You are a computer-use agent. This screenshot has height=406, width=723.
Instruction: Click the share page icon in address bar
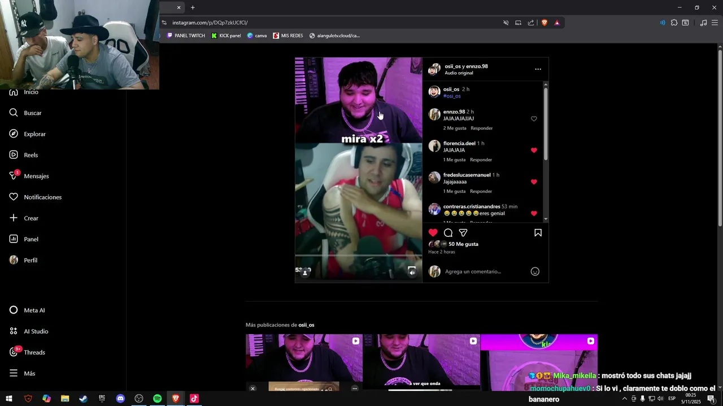(531, 23)
